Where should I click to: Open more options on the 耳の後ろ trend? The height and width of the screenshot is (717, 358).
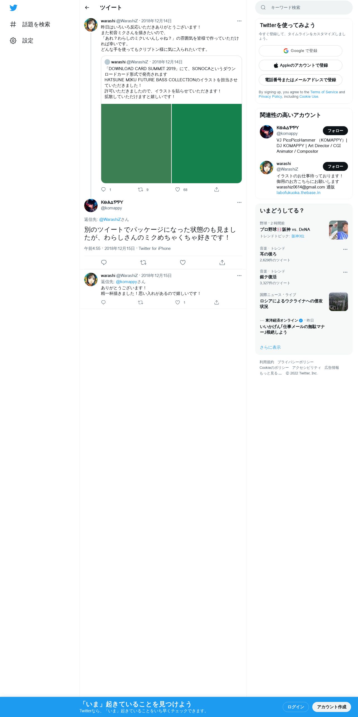point(345,249)
